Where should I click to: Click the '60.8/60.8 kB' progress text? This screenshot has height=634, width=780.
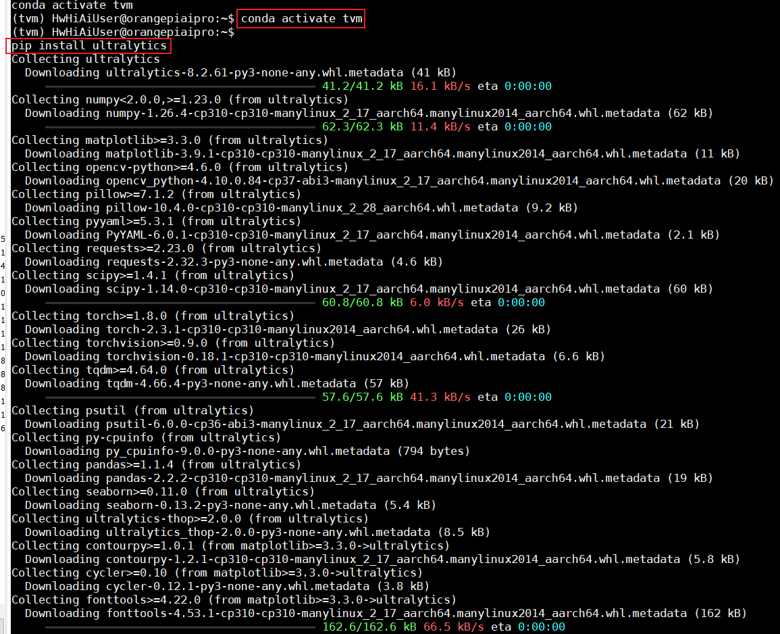362,302
